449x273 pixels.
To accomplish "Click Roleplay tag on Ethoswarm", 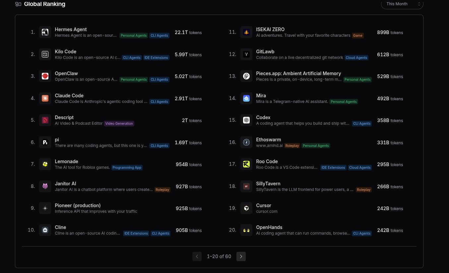I will (x=292, y=146).
